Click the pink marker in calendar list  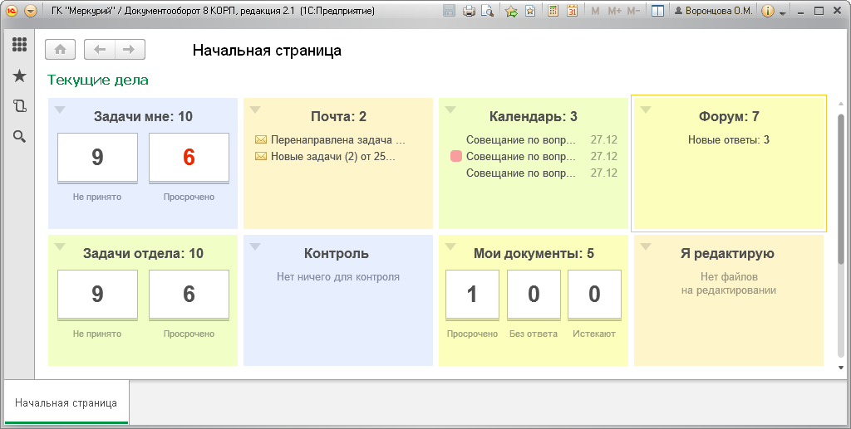456,157
